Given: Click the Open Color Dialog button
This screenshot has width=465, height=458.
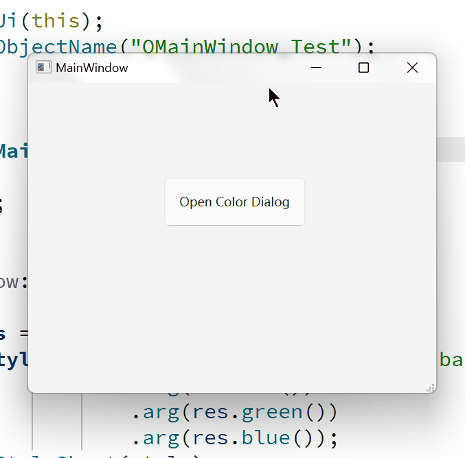Looking at the screenshot, I should tap(234, 202).
